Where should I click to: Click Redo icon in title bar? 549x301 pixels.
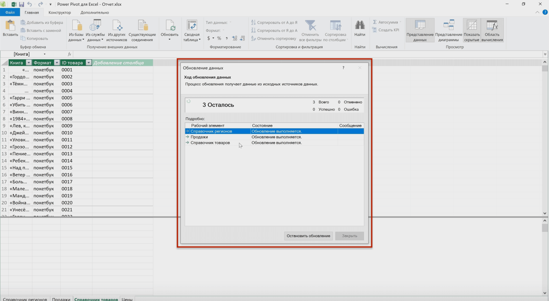click(x=40, y=4)
